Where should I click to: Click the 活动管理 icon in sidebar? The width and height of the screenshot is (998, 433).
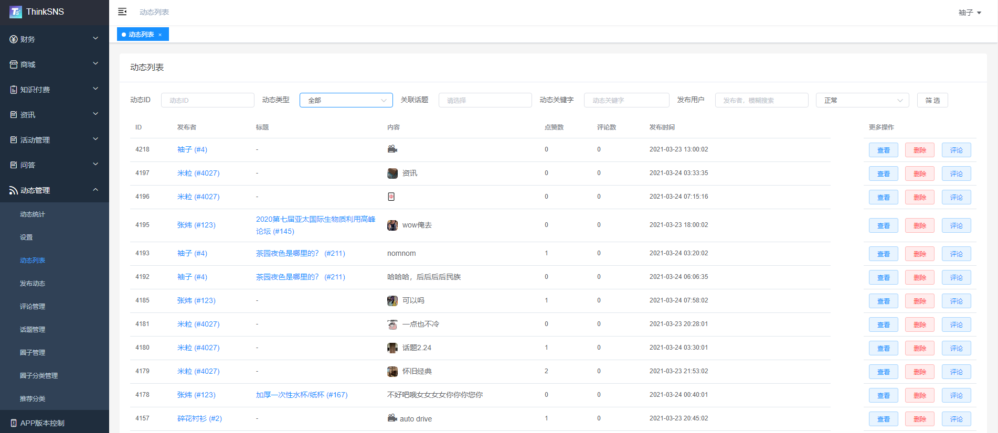coord(14,140)
